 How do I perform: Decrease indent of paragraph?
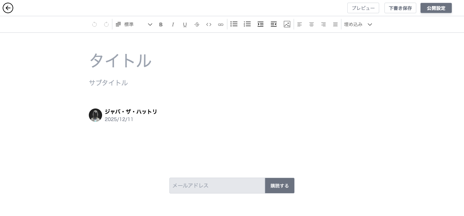[274, 24]
